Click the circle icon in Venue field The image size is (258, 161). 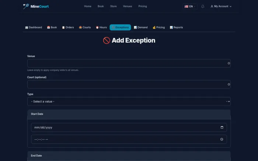pos(229,63)
